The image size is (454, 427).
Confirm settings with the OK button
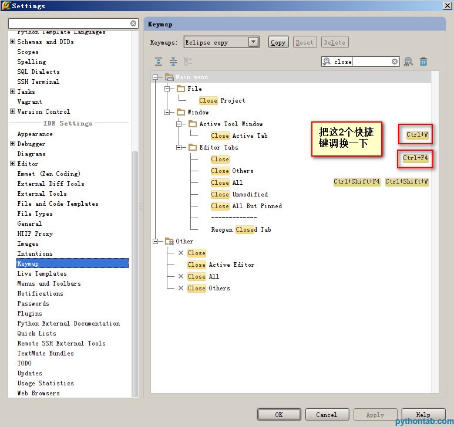click(x=279, y=415)
